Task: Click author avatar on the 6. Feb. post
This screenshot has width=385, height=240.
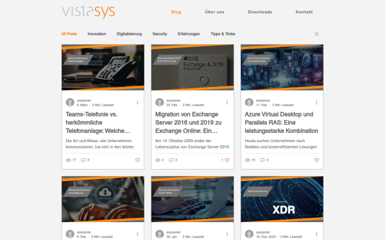Action: 70,234
